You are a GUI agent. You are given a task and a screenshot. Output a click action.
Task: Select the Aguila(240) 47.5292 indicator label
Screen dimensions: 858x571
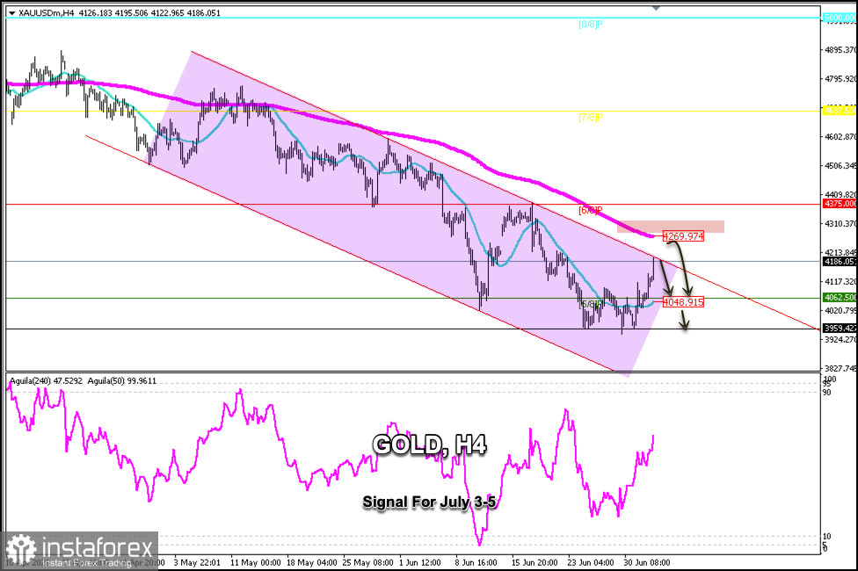(46, 380)
